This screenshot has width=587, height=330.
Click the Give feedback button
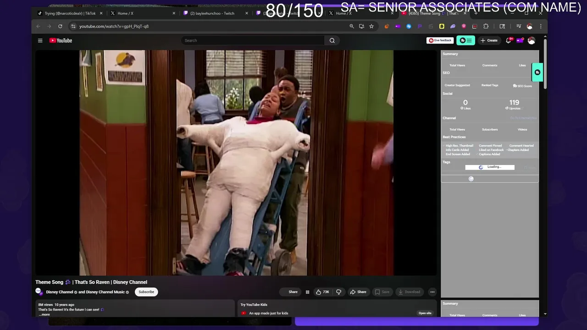click(x=440, y=40)
